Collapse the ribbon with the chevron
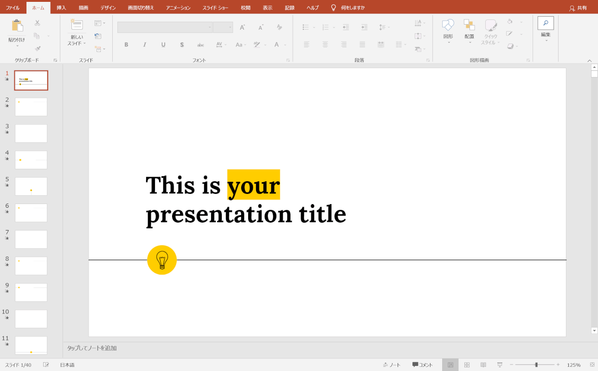The image size is (598, 371). pyautogui.click(x=590, y=60)
